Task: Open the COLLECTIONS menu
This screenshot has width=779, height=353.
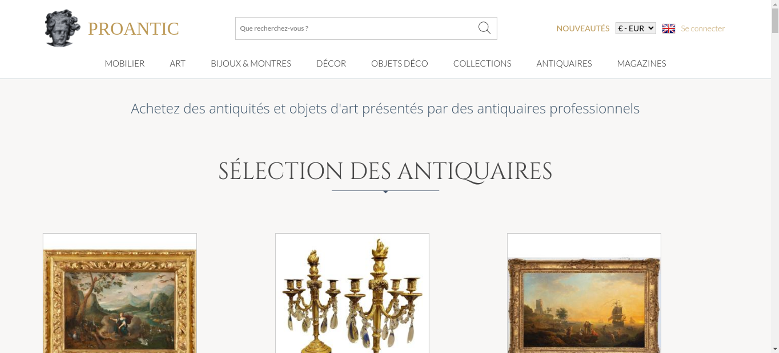Action: (482, 63)
